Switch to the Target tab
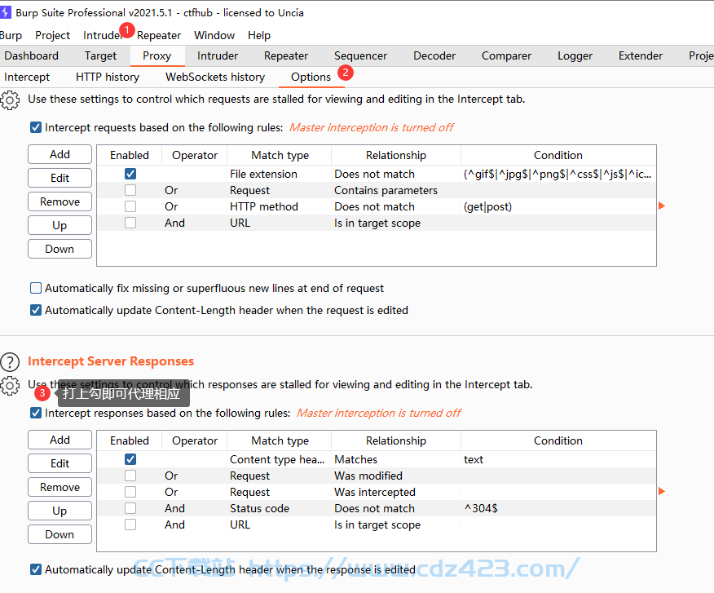 click(x=100, y=55)
